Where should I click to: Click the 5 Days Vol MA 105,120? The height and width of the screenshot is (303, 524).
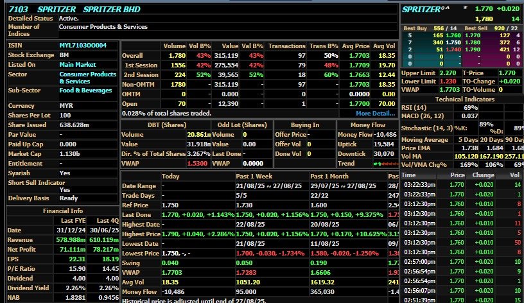[466, 157]
